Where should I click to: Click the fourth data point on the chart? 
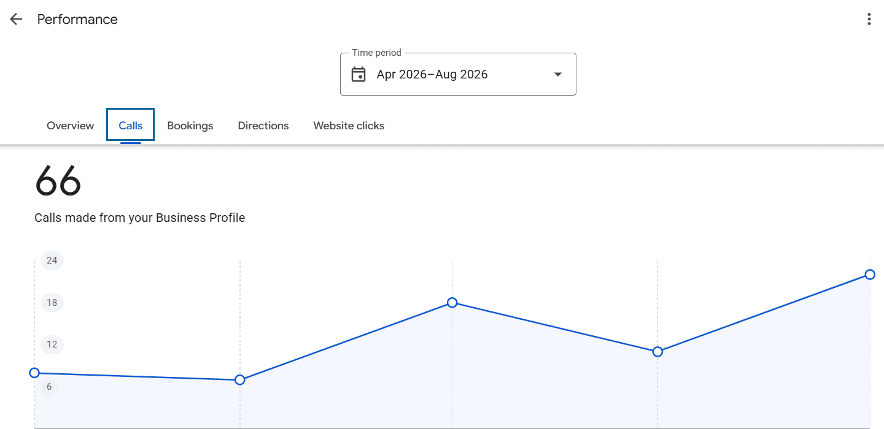(657, 352)
